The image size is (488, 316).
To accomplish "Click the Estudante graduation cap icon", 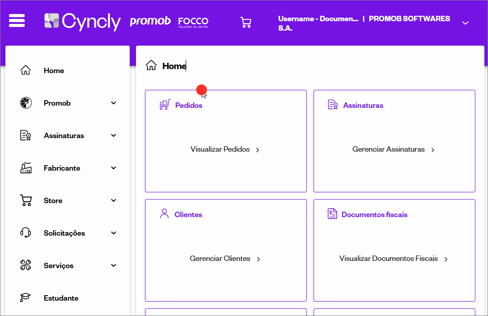I will click(26, 297).
